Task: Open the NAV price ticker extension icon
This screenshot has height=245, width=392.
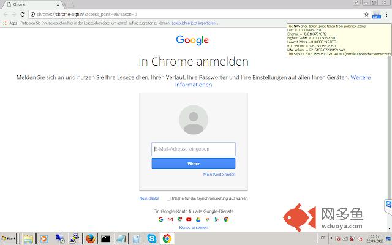Action: 377,15
